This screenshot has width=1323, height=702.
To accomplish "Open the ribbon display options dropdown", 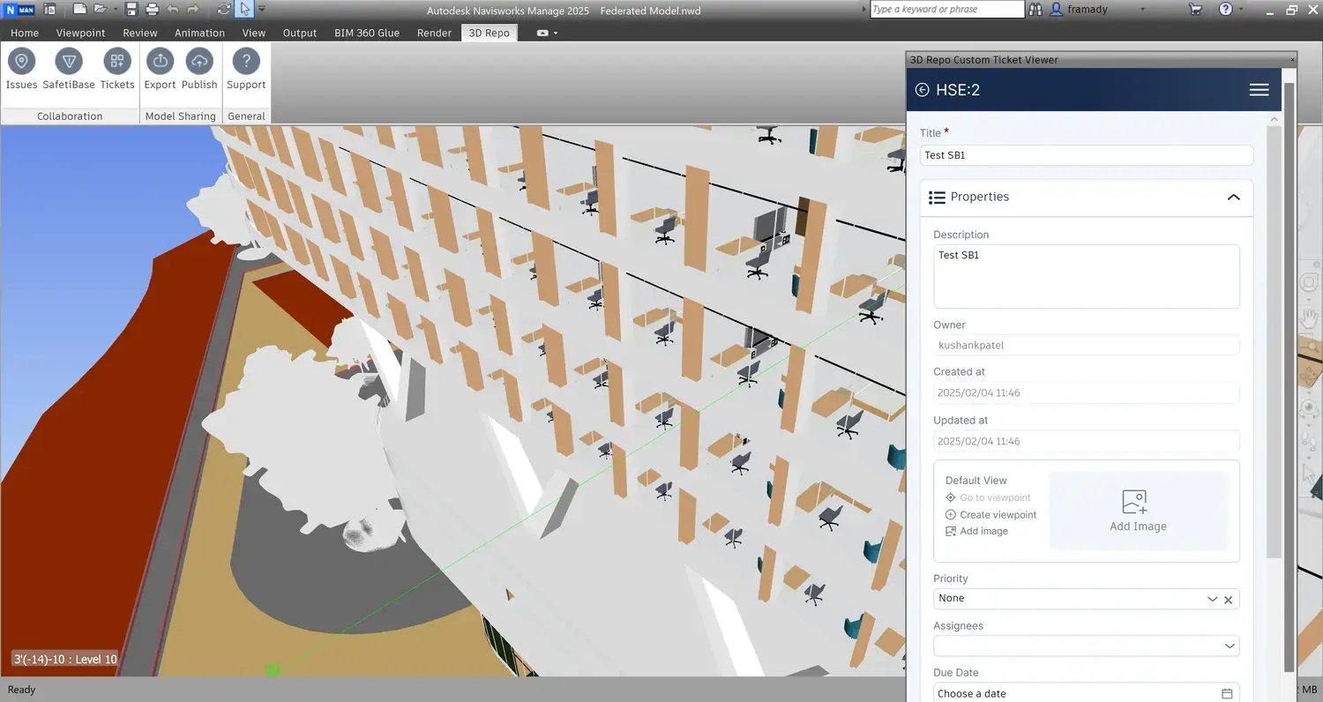I will click(x=548, y=33).
